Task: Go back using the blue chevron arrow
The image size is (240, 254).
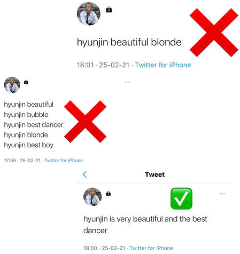Action: tap(85, 174)
